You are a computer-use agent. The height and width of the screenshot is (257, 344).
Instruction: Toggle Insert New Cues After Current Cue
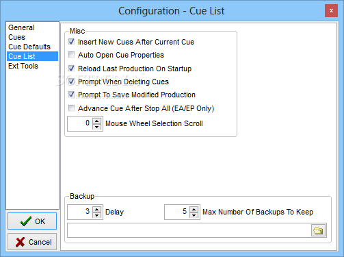coord(72,42)
